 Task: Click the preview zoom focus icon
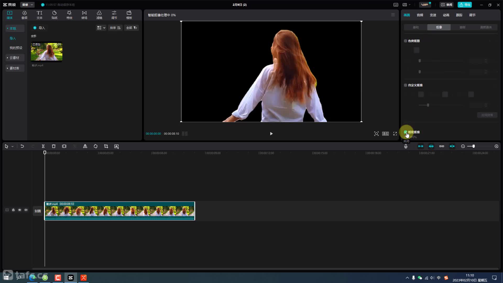click(x=376, y=134)
